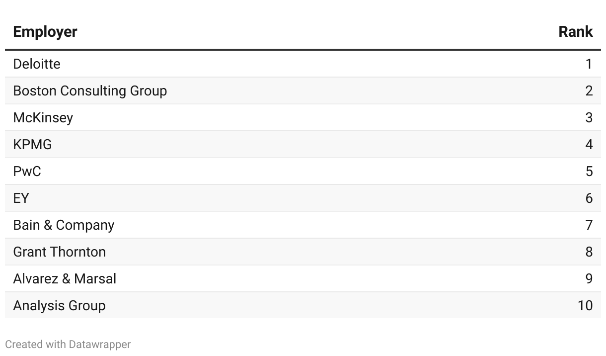The height and width of the screenshot is (356, 606).
Task: Click rank number 5 cell
Action: [x=589, y=171]
